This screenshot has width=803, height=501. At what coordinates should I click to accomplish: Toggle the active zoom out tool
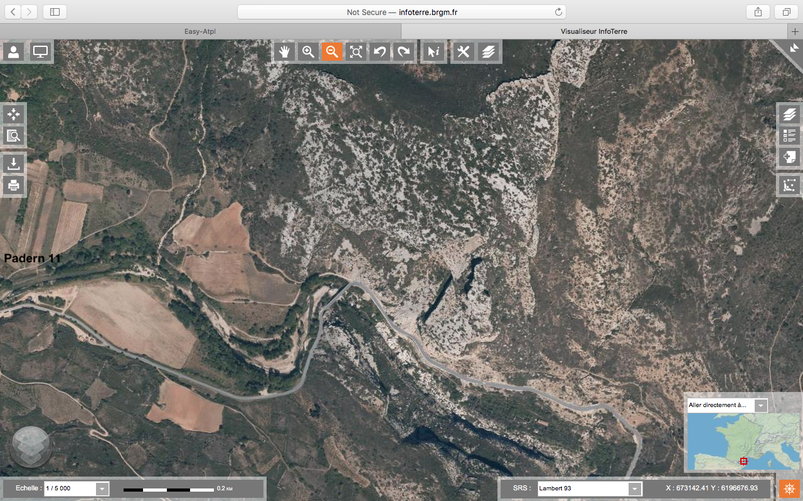332,52
